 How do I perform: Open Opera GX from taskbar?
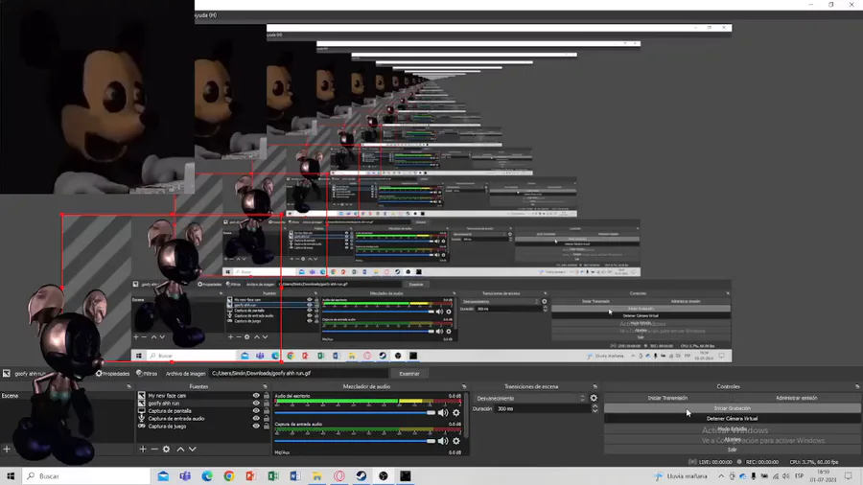(x=339, y=476)
